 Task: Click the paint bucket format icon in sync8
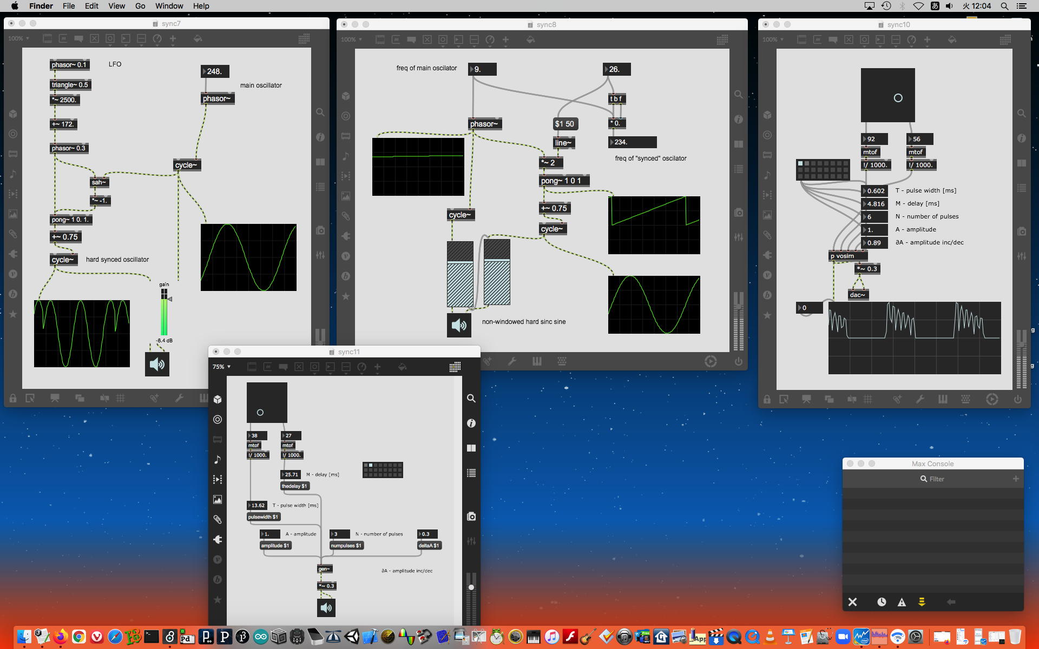point(530,39)
